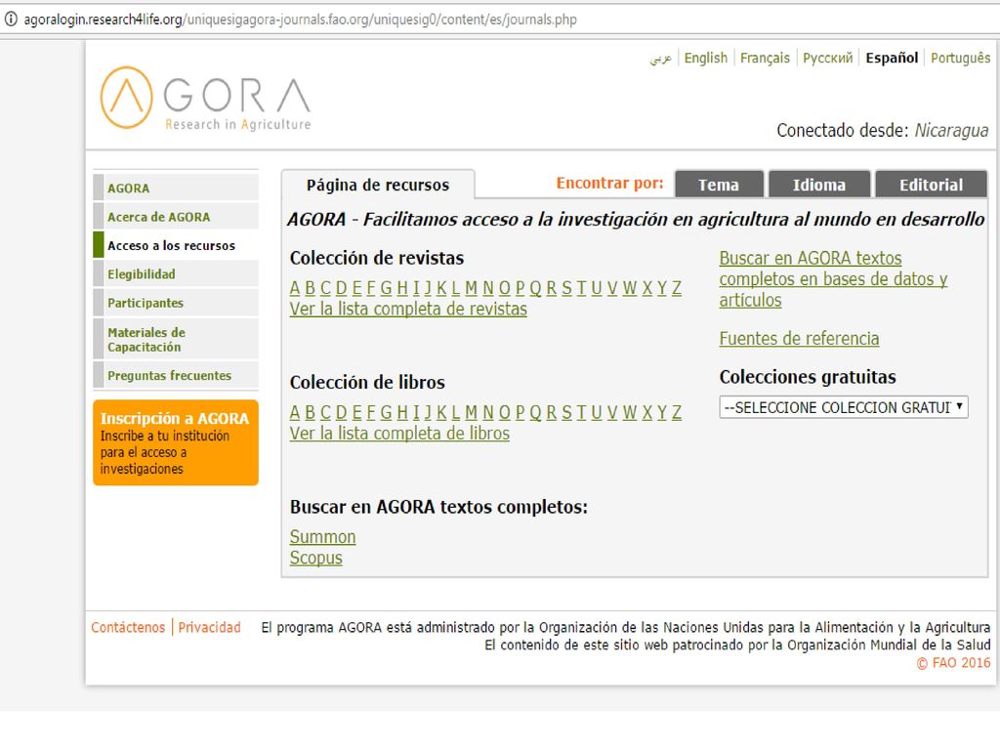The width and height of the screenshot is (1000, 750).
Task: Click letter M under Colección de revistas
Action: coord(471,288)
